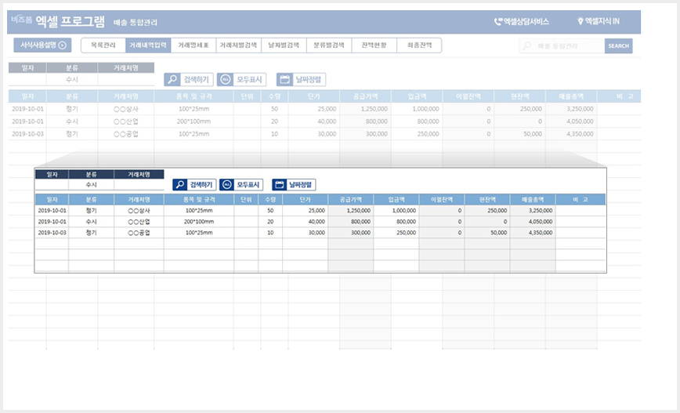Click 40,000 unit price in enlarged table
The height and width of the screenshot is (413, 680).
tap(306, 222)
